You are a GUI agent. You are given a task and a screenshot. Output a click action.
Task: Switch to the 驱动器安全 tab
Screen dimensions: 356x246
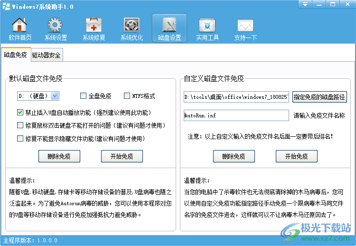coord(47,55)
